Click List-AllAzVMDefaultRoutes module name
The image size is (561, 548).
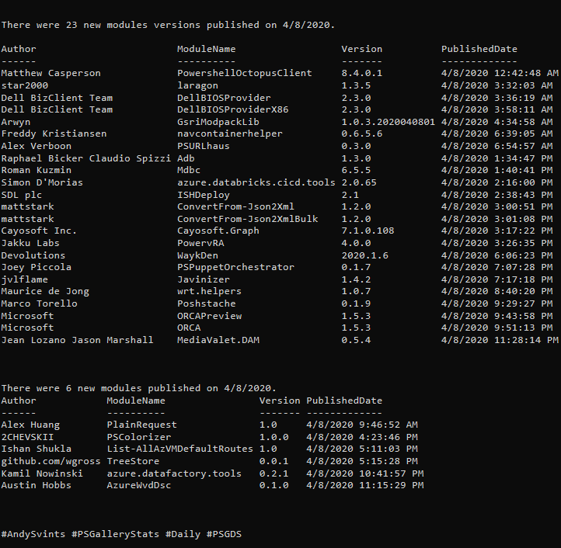click(179, 449)
